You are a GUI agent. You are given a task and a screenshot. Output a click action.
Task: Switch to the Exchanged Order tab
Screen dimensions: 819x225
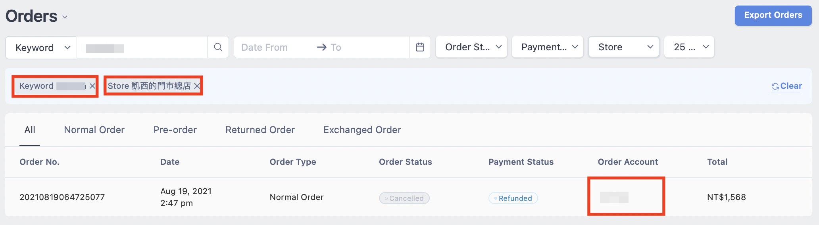pyautogui.click(x=362, y=130)
